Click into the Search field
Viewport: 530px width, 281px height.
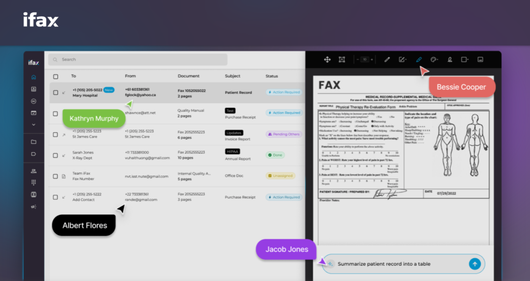(x=138, y=59)
